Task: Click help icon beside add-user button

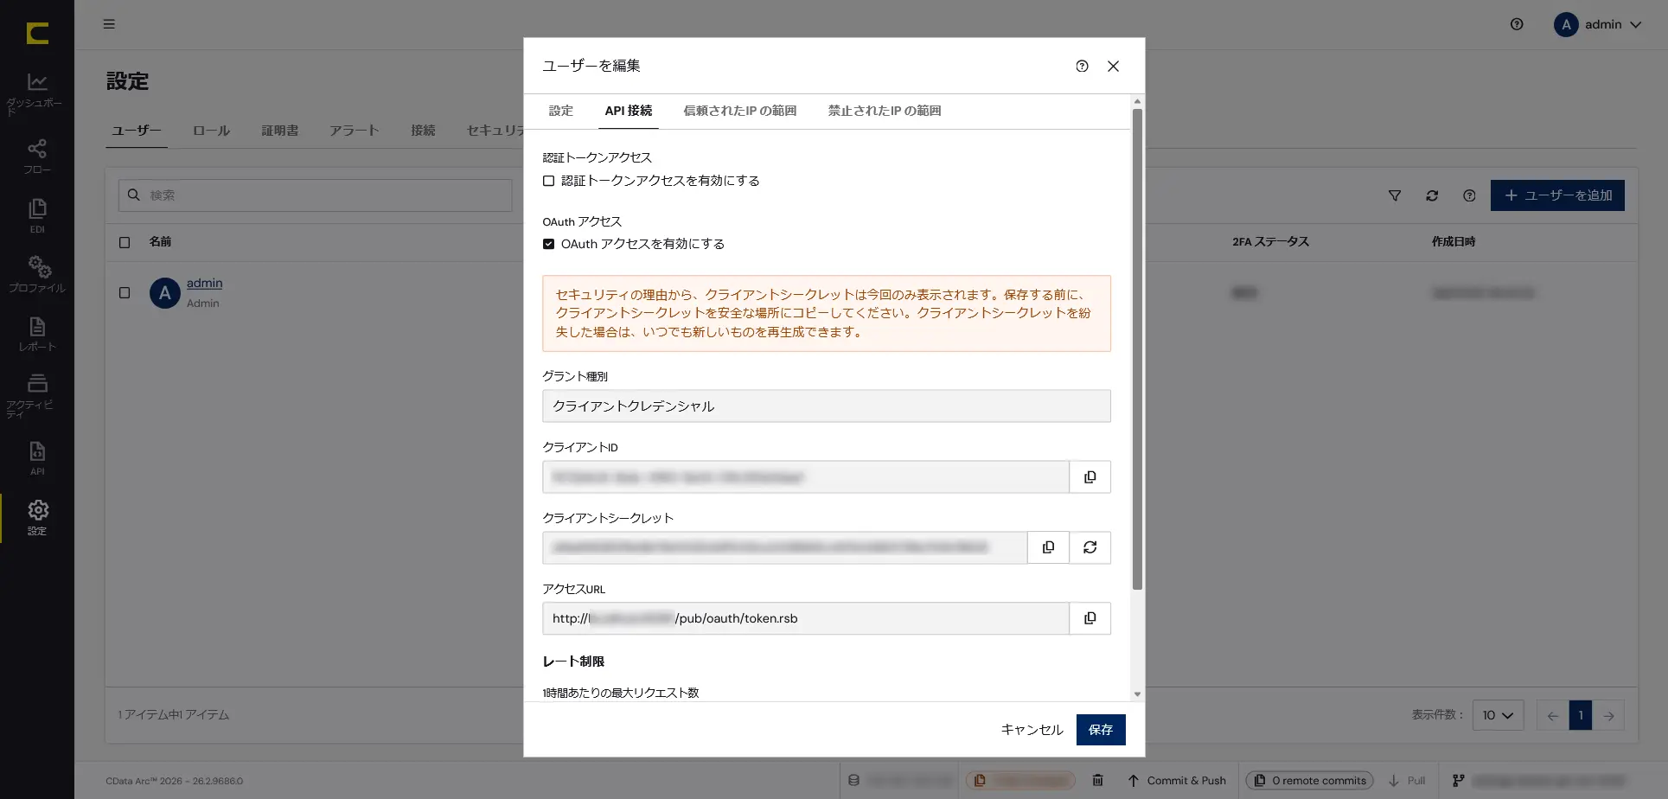Action: (1469, 195)
